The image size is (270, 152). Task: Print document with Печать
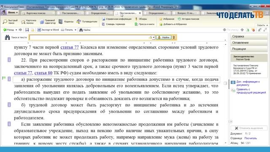[67, 30]
